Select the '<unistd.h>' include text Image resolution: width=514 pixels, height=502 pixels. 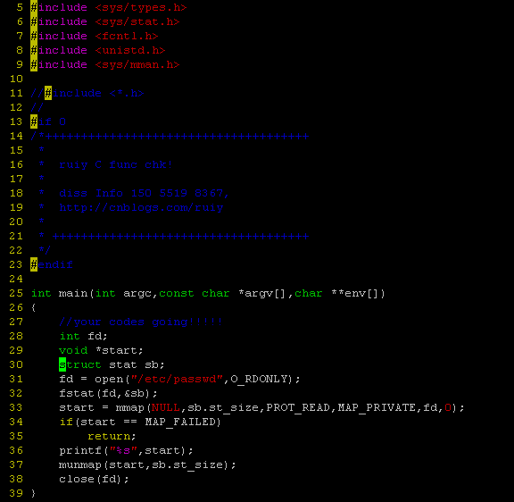129,50
